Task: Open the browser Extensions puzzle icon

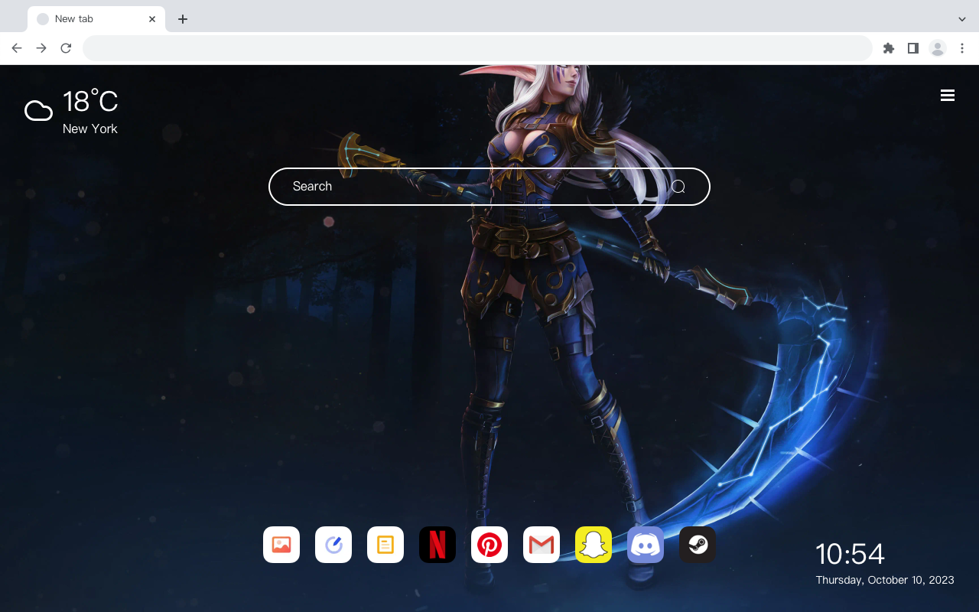Action: click(888, 48)
